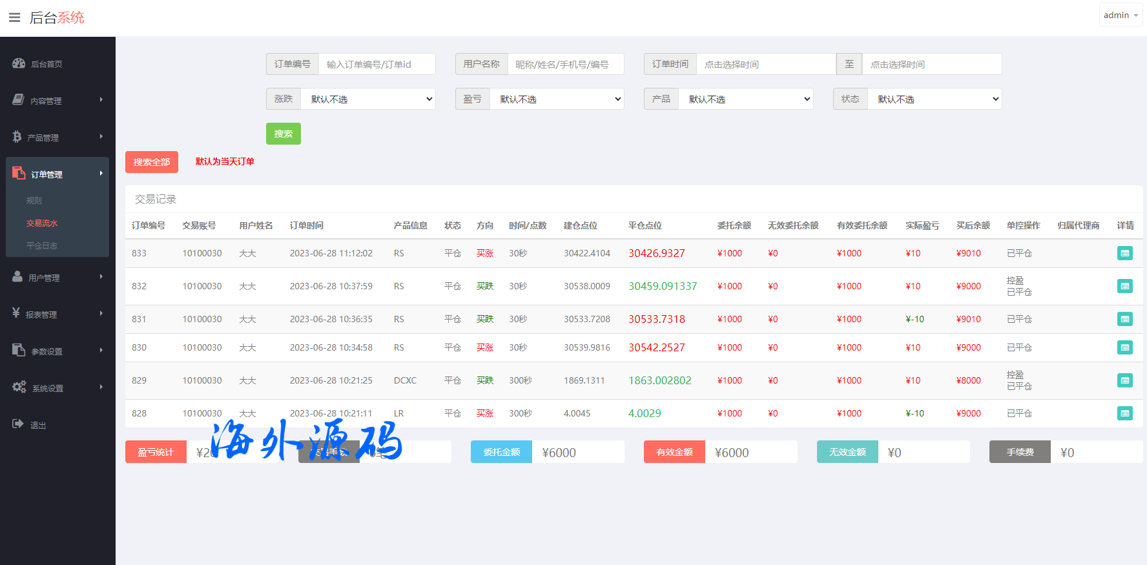Click the red 搜索全部 button
This screenshot has width=1147, height=565.
point(152,162)
